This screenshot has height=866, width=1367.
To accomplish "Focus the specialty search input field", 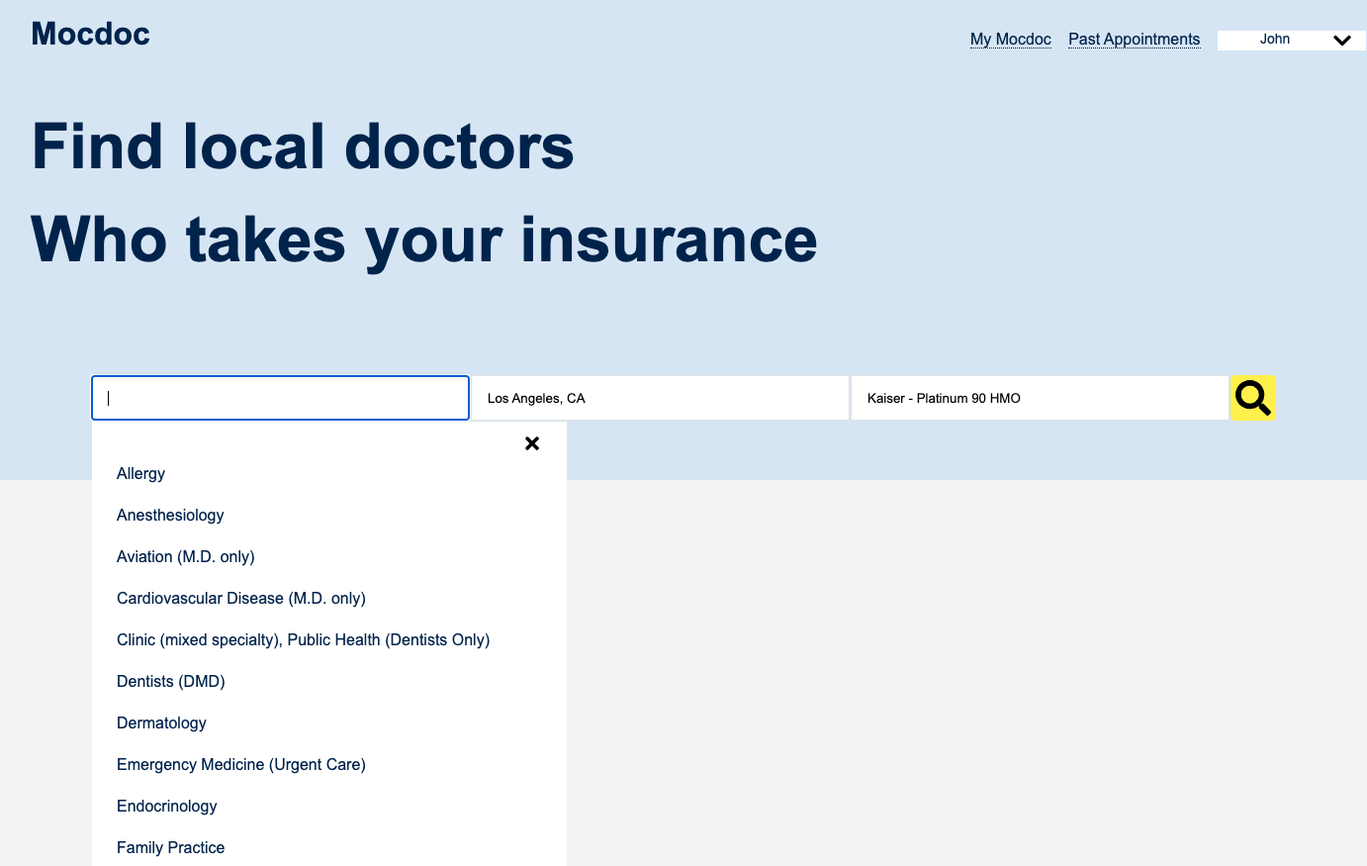I will [x=280, y=398].
